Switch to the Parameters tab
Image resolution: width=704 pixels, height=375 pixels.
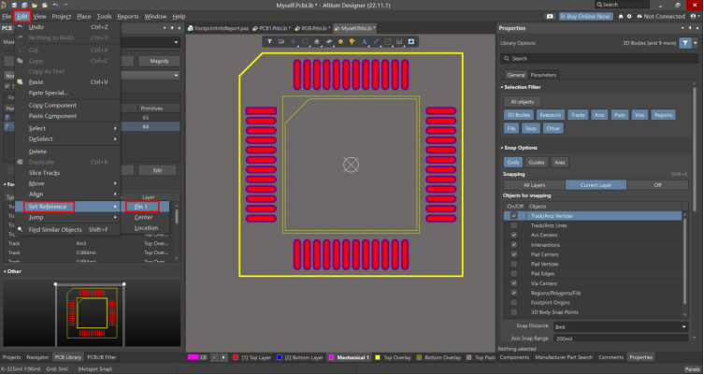click(543, 74)
